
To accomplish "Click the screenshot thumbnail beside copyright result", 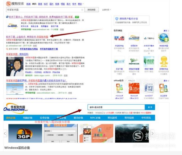I will pyautogui.click(x=15, y=89).
